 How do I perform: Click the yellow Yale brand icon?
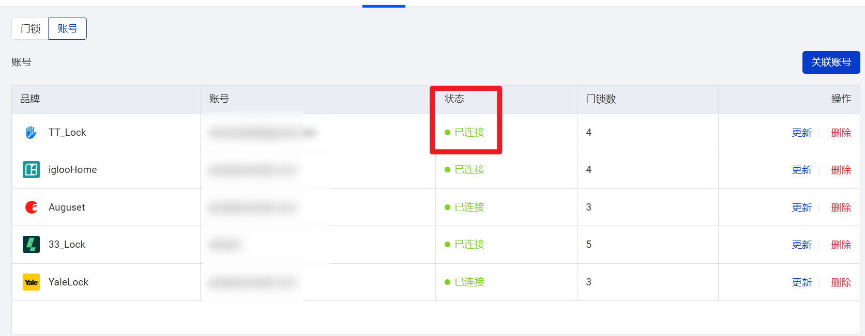coord(31,282)
